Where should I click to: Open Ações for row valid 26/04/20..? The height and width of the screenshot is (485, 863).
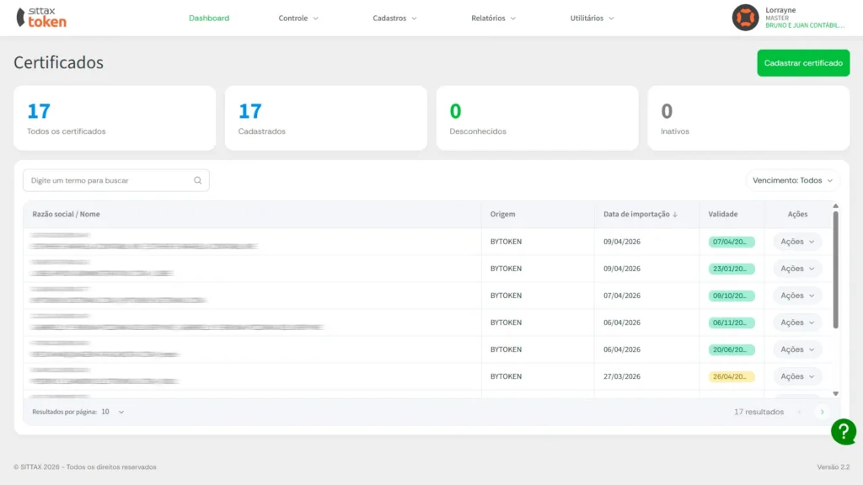tap(797, 376)
